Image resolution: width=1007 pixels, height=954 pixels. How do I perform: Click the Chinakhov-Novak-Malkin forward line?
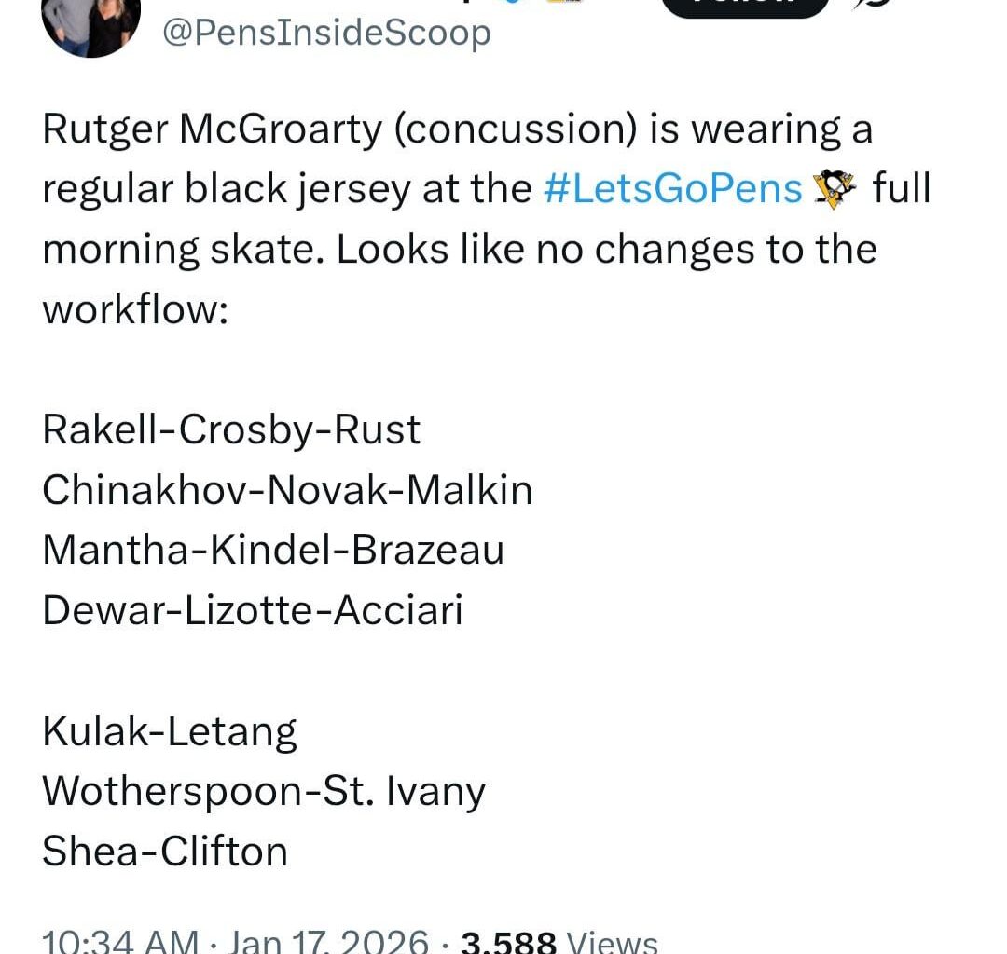tap(287, 489)
